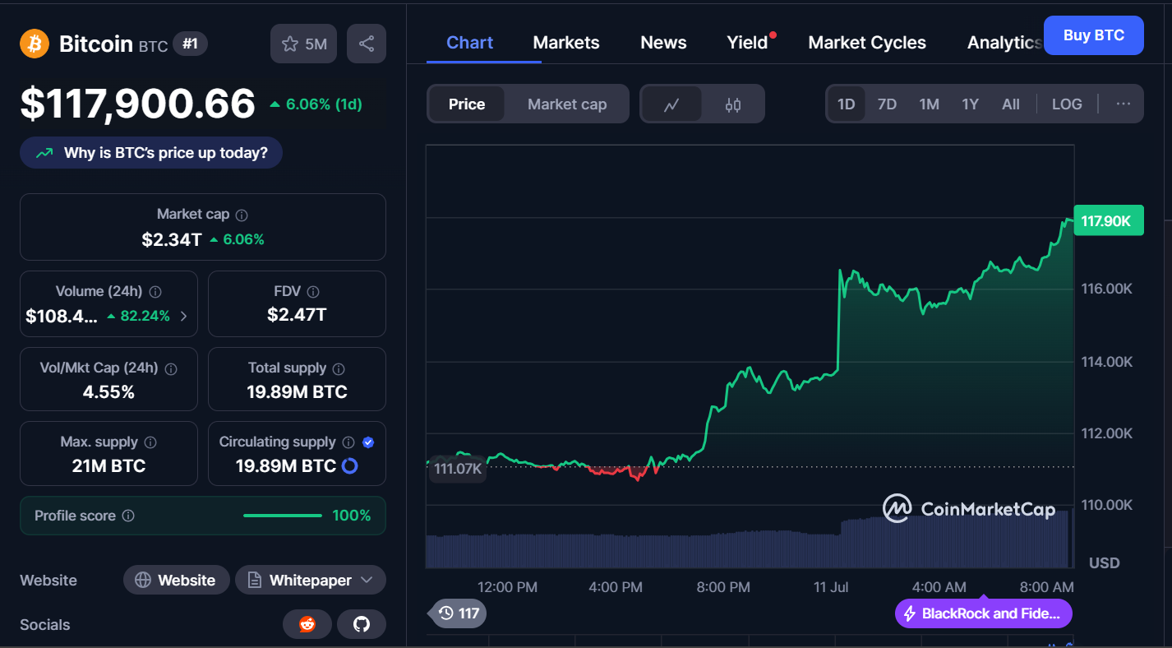Click the Bitcoin logo icon
The width and height of the screenshot is (1172, 648).
pyautogui.click(x=35, y=44)
